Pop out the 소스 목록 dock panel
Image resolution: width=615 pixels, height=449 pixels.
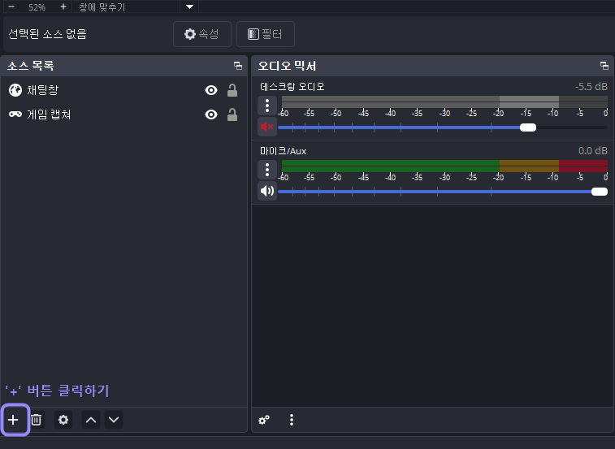click(238, 66)
